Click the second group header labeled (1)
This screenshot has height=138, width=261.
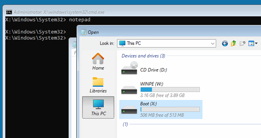point(125,124)
